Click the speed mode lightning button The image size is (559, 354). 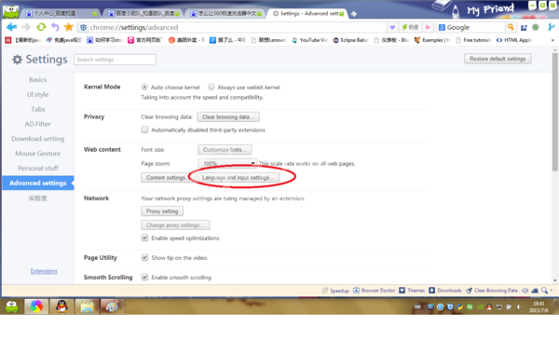pos(410,27)
